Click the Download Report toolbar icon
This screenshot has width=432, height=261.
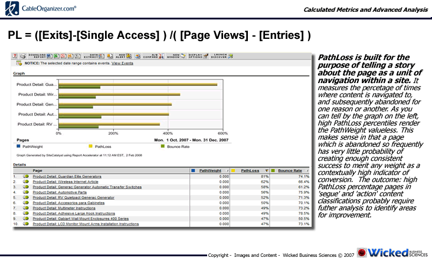[40, 55]
